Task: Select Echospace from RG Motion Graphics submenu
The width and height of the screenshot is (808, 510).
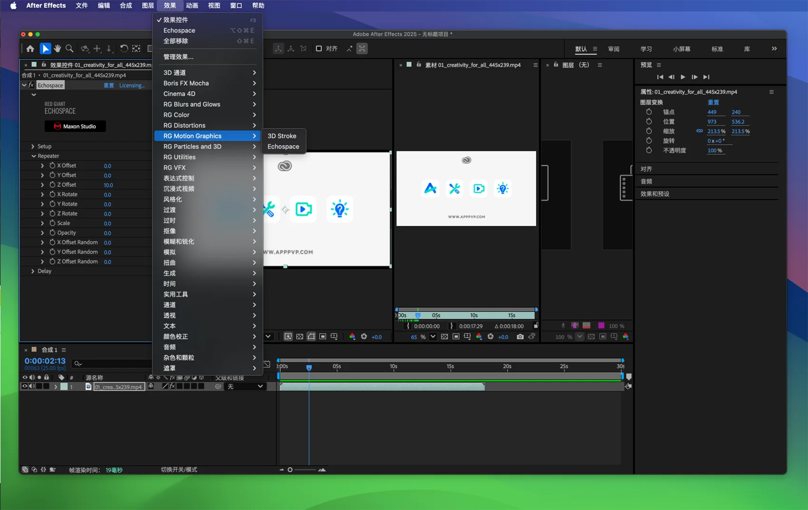Action: pyautogui.click(x=283, y=147)
